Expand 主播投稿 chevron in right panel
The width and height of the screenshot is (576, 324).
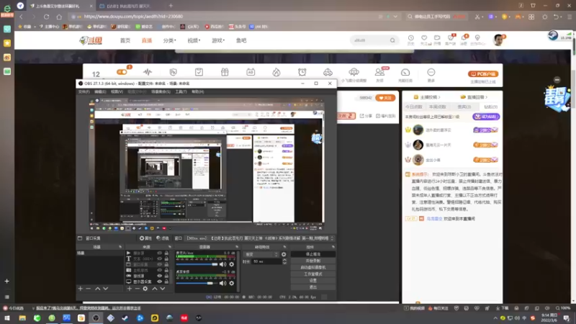439,97
